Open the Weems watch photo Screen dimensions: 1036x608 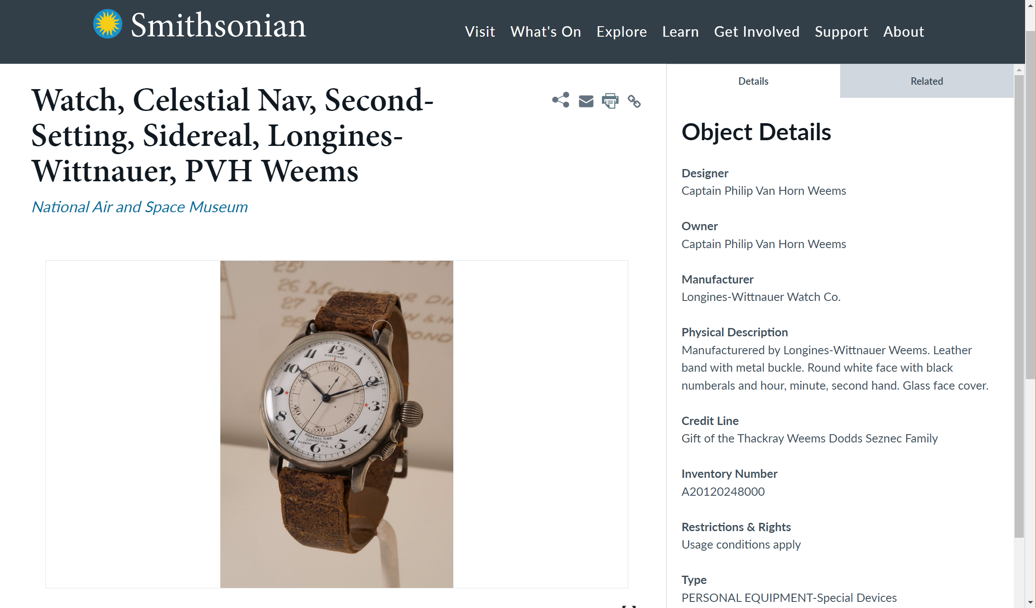[x=337, y=424]
